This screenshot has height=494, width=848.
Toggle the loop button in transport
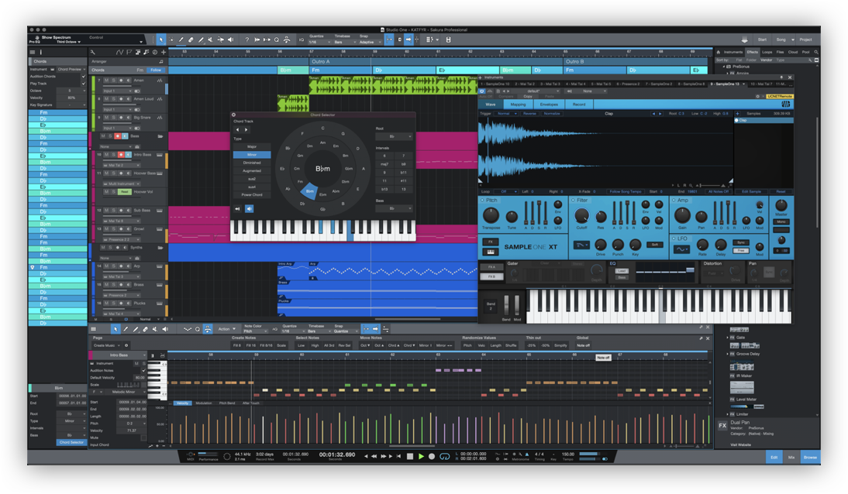point(445,457)
